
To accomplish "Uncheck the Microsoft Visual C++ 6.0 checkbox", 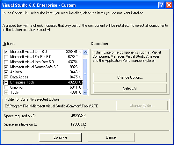I will [6, 52].
